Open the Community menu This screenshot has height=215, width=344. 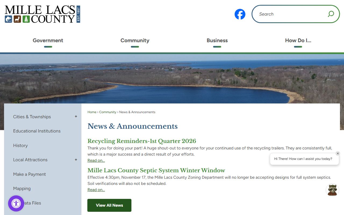135,41
